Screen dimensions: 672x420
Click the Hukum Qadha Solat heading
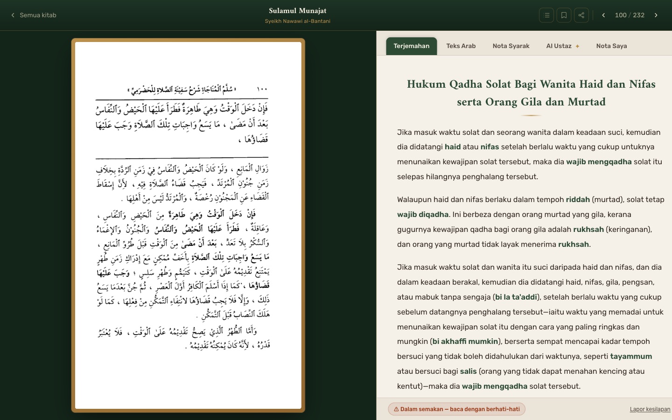click(531, 93)
